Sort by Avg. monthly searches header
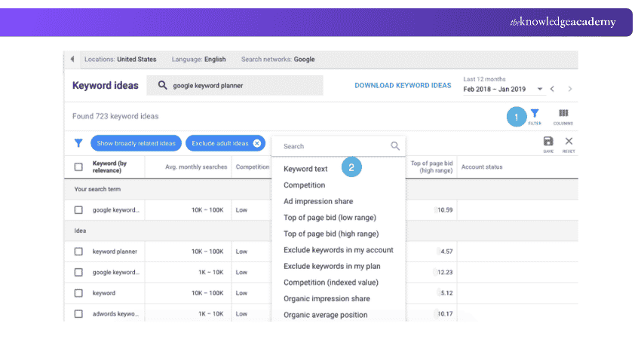Viewport: 641px width, 339px height. 196,166
